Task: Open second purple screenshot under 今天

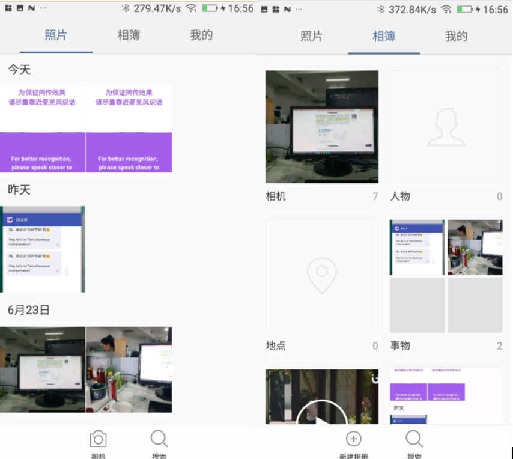Action: coord(129,129)
